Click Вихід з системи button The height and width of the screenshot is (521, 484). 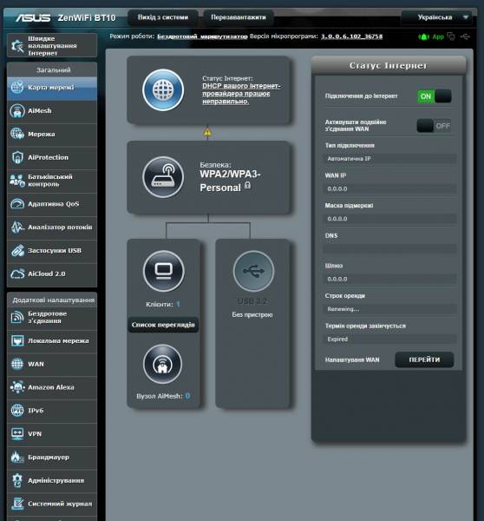click(163, 17)
